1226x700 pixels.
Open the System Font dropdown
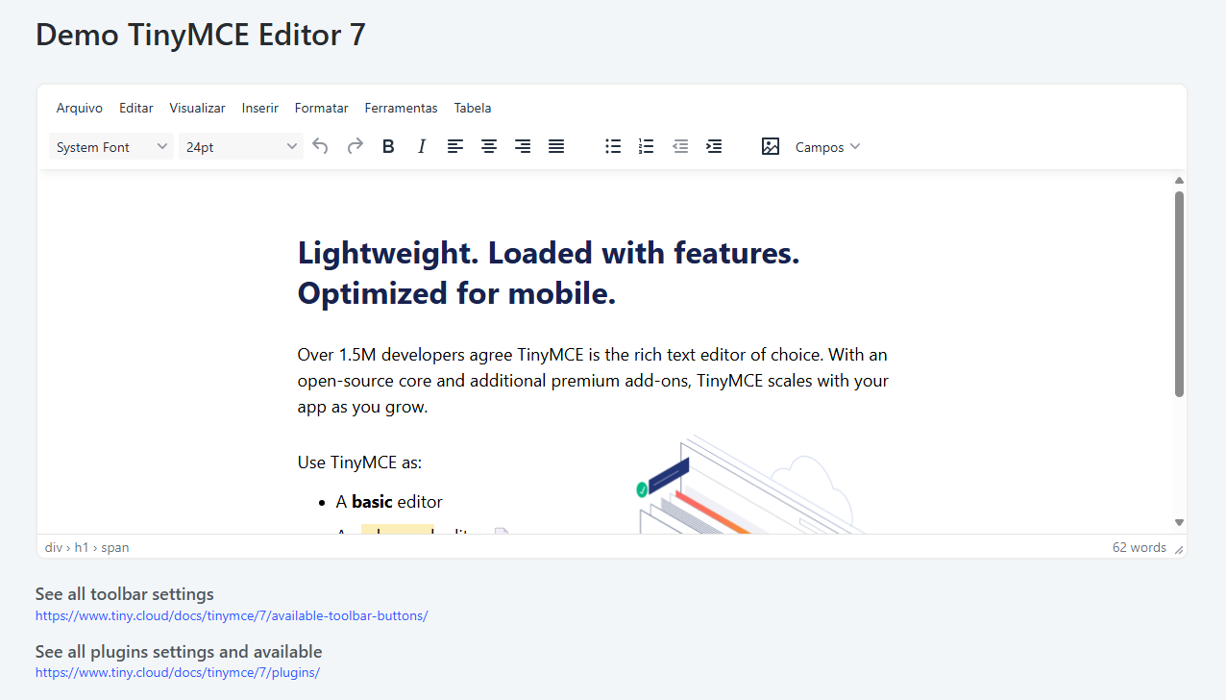[110, 146]
